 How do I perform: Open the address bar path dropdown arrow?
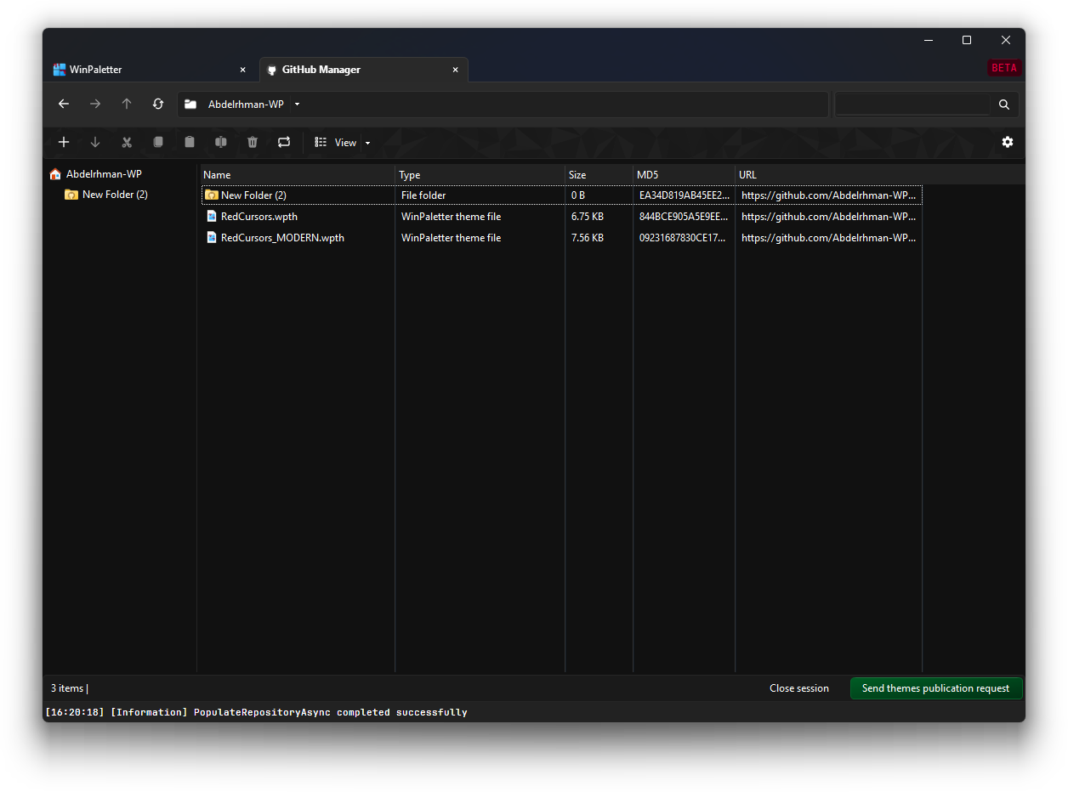297,105
